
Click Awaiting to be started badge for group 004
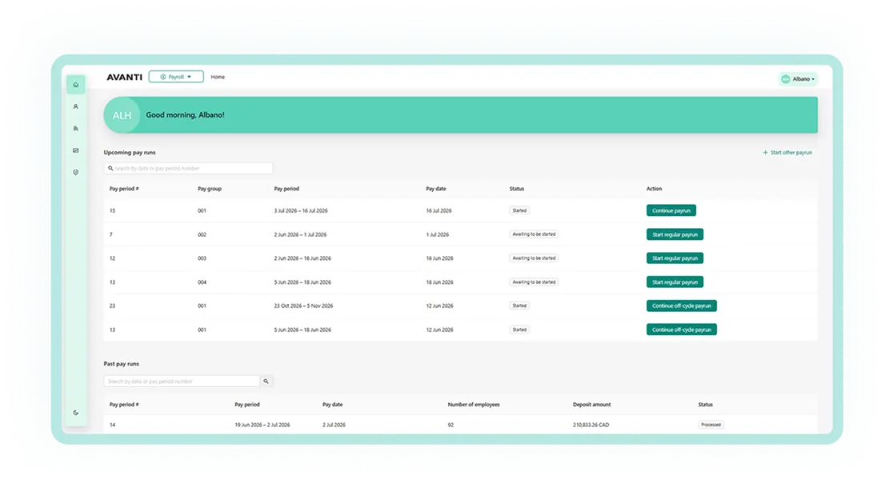coord(534,282)
